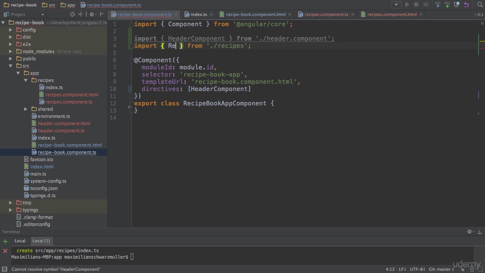Open tsconfig.json file
Screen dimensions: 485x273
click(44, 188)
